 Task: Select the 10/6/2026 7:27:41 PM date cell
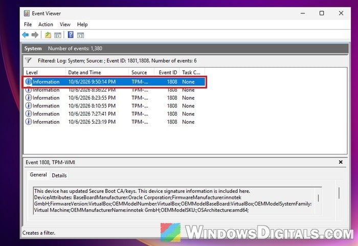point(92,114)
